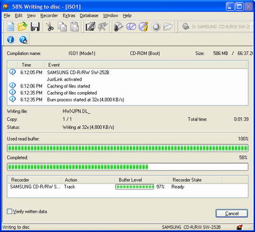Click the Action column header
255x232 pixels.
click(x=88, y=180)
